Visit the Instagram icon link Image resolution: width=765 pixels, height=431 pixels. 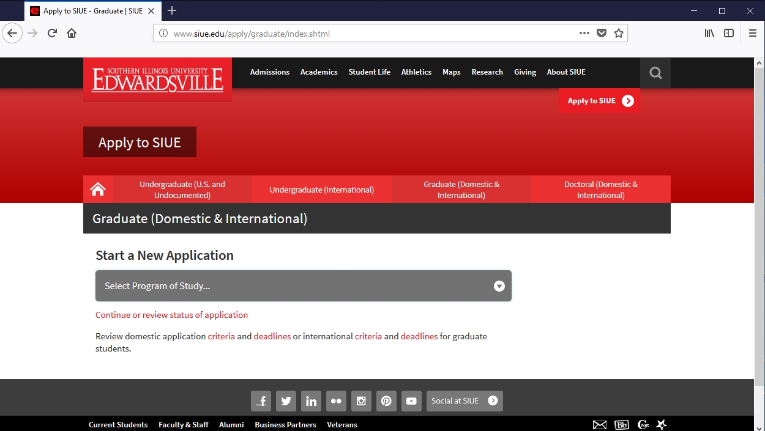click(x=361, y=401)
